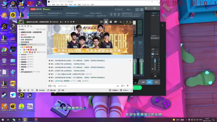Open the audio mixer equalizer icon in YY
217x122 pixels.
pos(32,90)
